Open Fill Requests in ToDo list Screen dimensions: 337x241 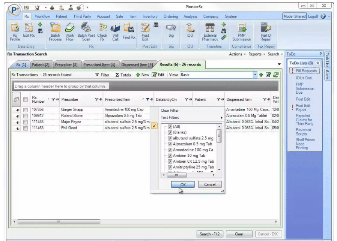pos(306,71)
